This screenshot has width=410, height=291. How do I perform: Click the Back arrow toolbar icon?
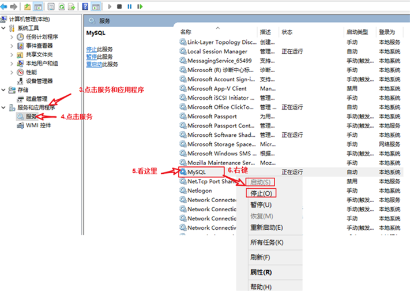[x=5, y=7]
